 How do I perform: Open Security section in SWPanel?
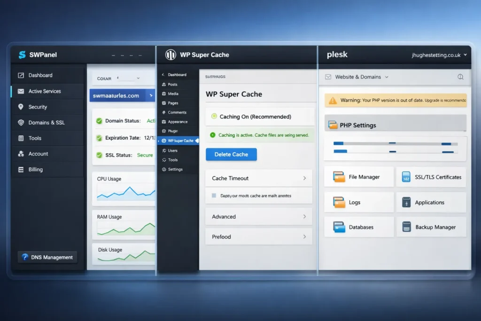coord(47,107)
